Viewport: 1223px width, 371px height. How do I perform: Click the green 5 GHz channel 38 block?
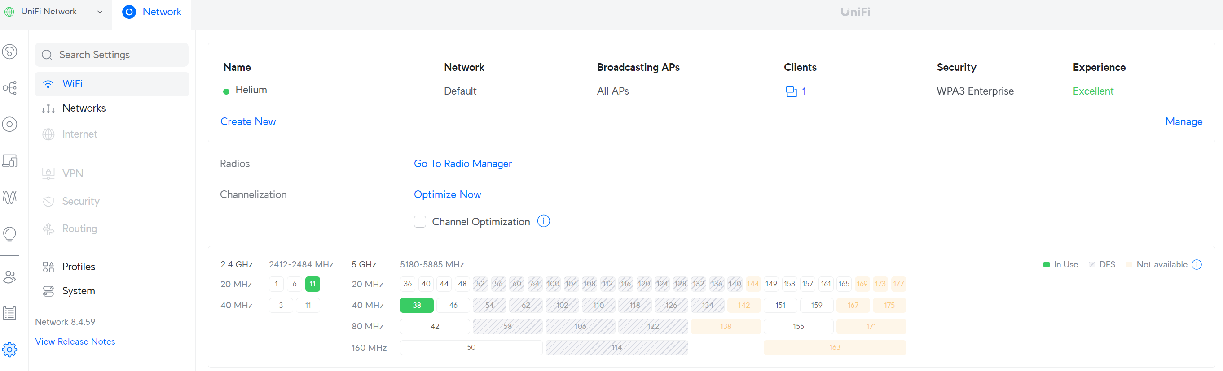[x=416, y=305]
